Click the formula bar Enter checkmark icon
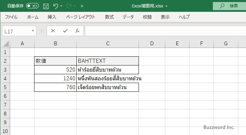The image size is (246, 135). (x=65, y=31)
